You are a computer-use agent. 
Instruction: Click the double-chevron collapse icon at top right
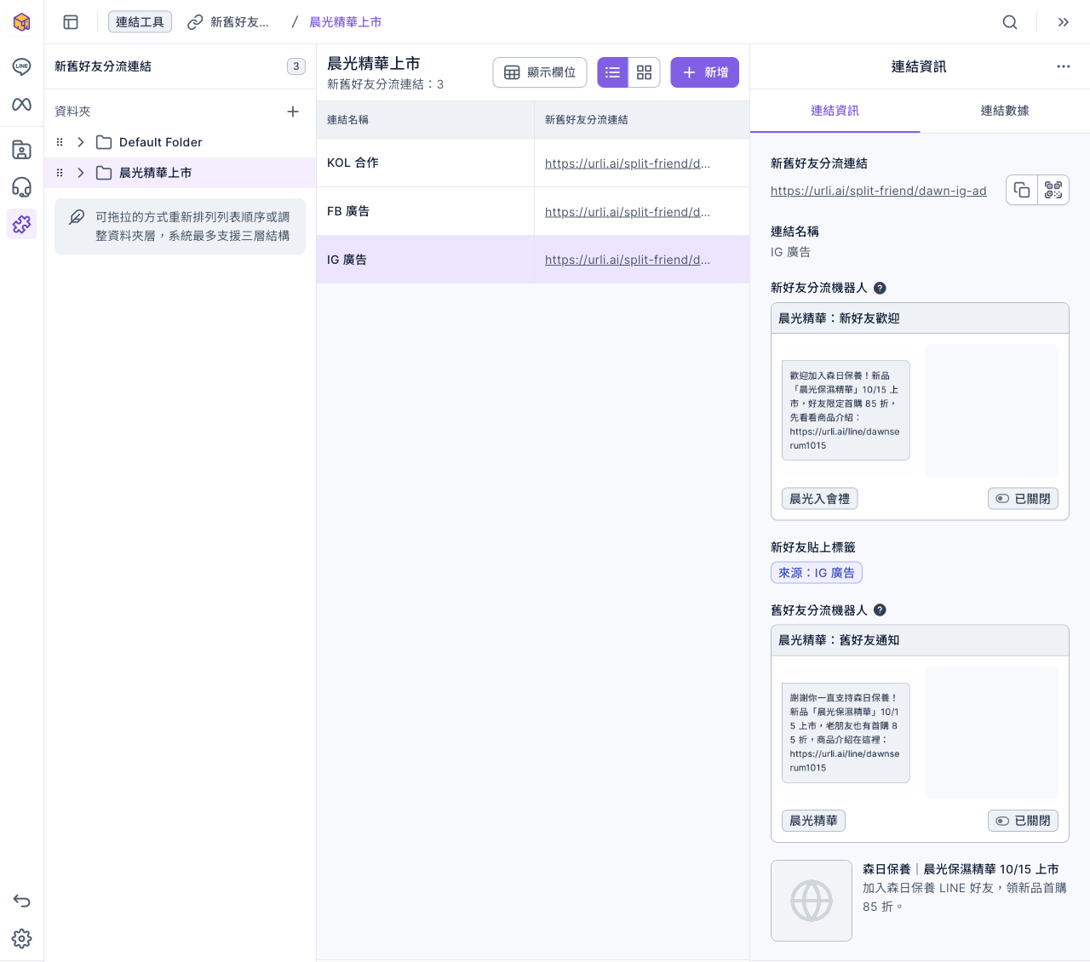coord(1064,22)
